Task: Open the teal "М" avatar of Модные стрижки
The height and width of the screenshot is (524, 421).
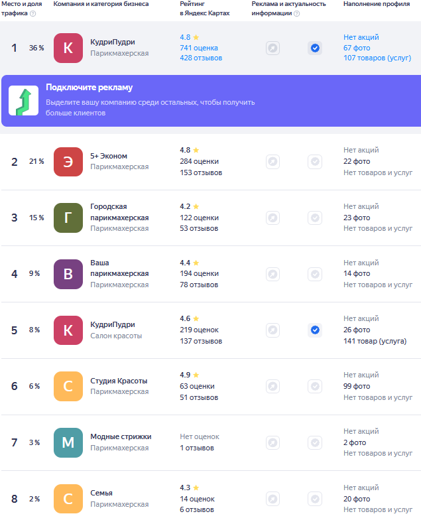Action: point(68,442)
